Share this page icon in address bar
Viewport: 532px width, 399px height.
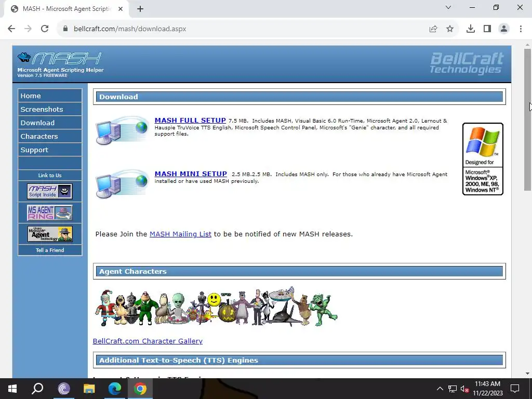(433, 29)
